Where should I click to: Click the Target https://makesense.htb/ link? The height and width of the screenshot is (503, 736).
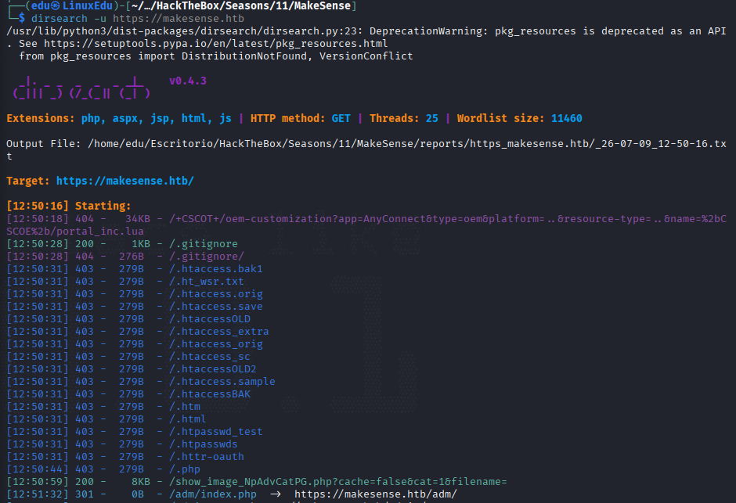tap(124, 181)
